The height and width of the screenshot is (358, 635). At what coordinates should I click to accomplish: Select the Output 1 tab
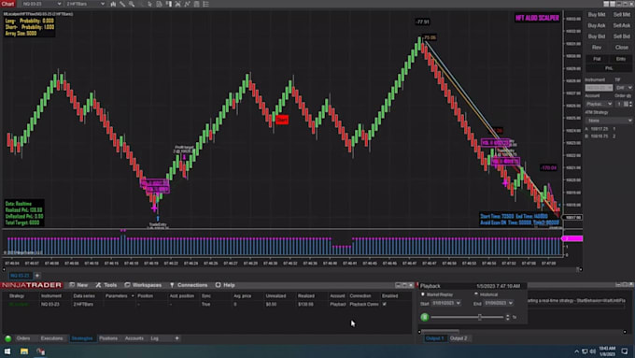pos(434,338)
